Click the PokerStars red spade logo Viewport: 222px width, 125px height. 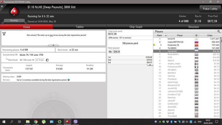tap(14, 12)
